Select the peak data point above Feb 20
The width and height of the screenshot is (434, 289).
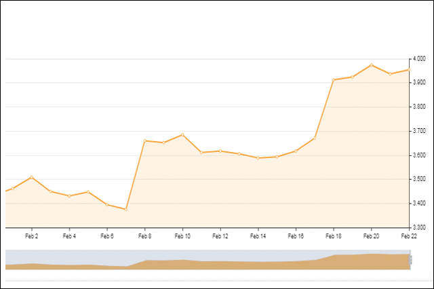[x=371, y=65]
